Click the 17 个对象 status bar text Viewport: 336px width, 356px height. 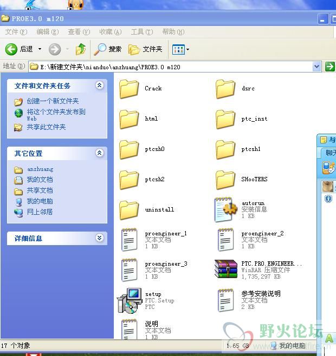pos(16,346)
